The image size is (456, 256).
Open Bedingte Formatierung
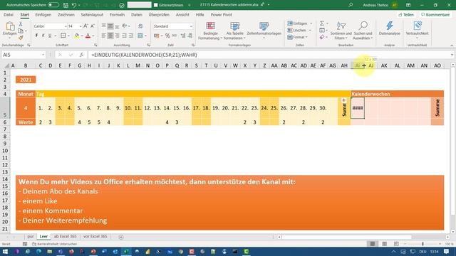(210, 31)
